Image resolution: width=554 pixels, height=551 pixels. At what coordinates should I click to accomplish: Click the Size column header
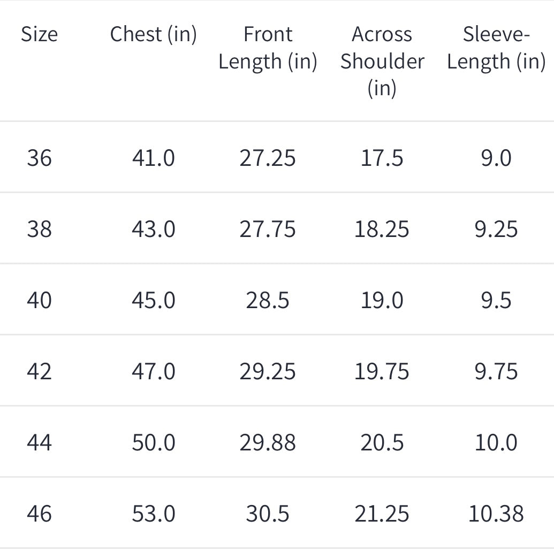[39, 34]
